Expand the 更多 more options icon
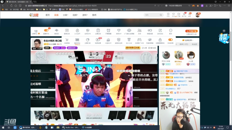 click(170, 30)
